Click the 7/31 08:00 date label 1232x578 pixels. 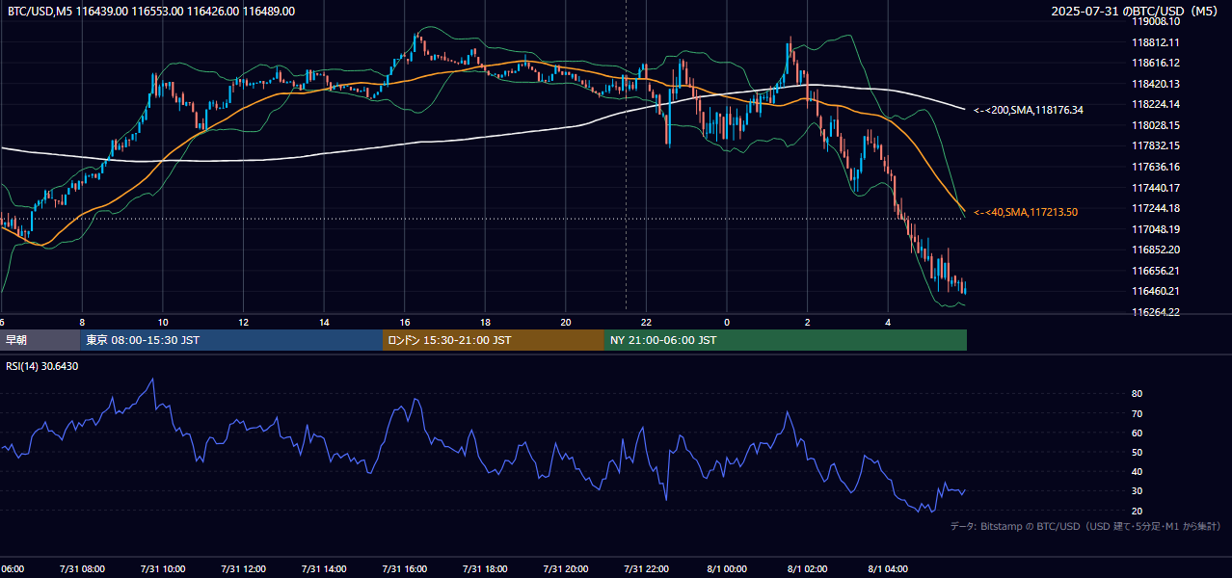(83, 568)
